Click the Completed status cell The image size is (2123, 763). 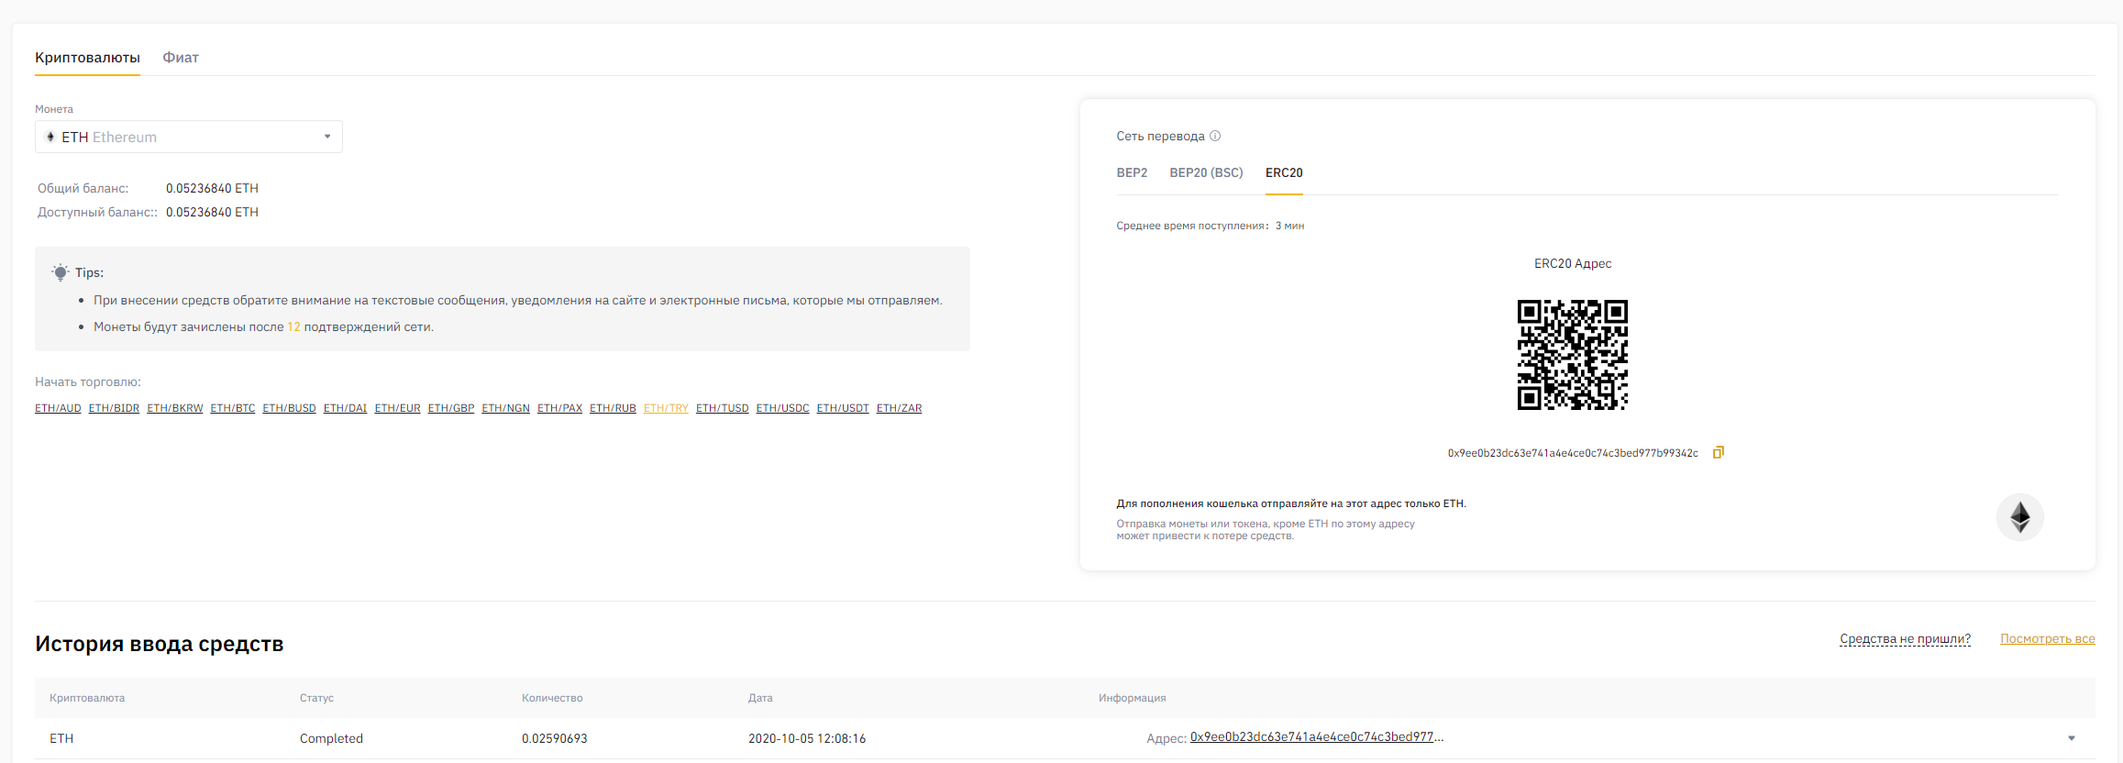click(331, 738)
